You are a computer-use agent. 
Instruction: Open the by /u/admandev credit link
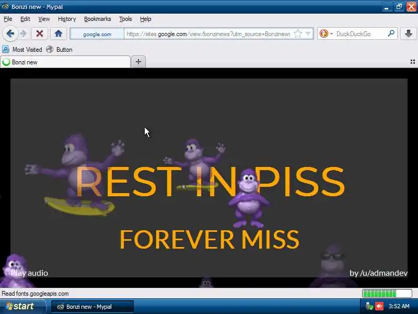378,273
